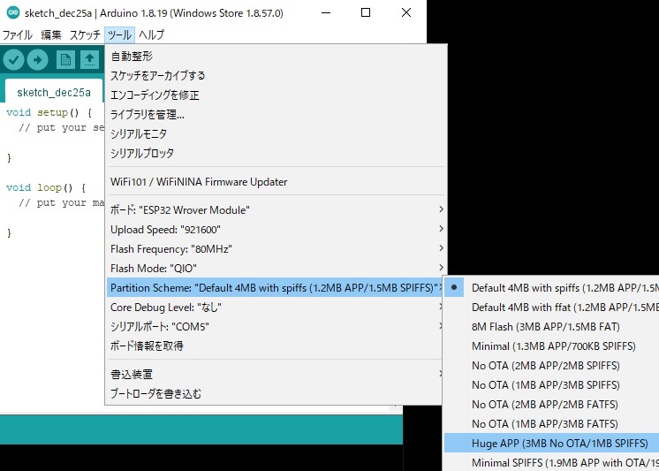The width and height of the screenshot is (659, 471).
Task: Select No OTA (2MB APP/2MB FATFS)
Action: pos(551,405)
